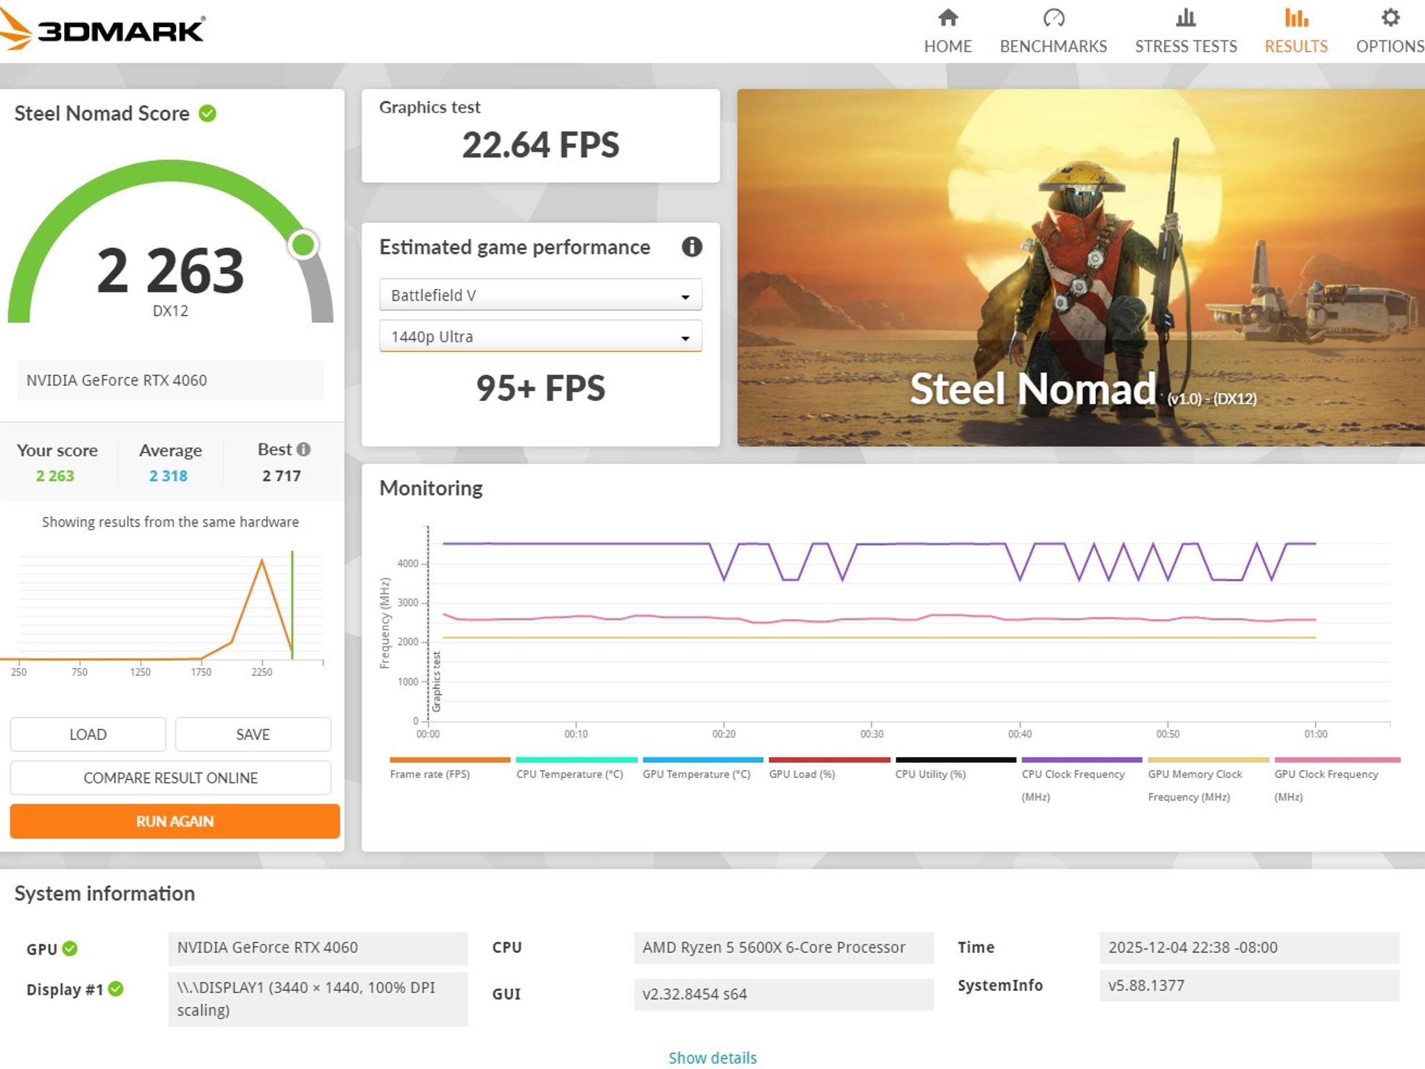1425x1069 pixels.
Task: Click the Display #1 verification checkmark
Action: 117,989
